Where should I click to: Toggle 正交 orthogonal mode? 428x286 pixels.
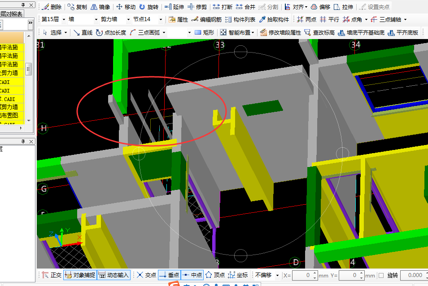[52, 275]
